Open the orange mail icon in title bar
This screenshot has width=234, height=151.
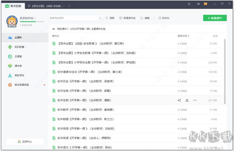206,4
